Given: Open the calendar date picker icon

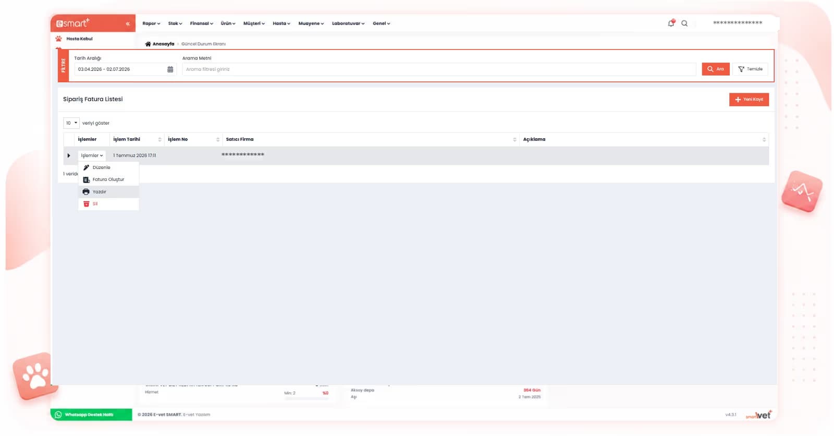Looking at the screenshot, I should click(x=170, y=69).
